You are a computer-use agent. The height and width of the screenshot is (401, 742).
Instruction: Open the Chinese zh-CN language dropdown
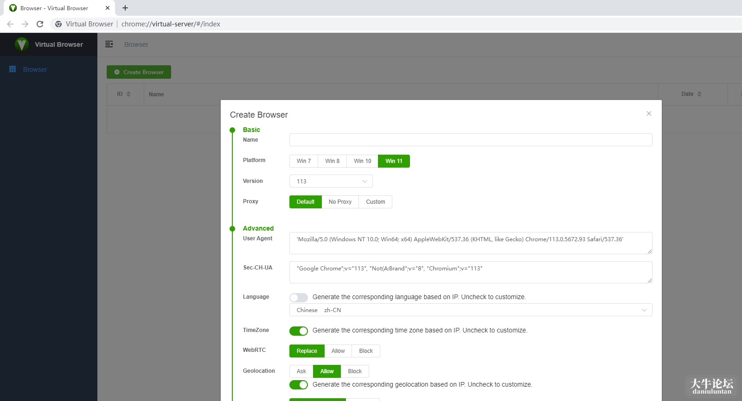[471, 310]
